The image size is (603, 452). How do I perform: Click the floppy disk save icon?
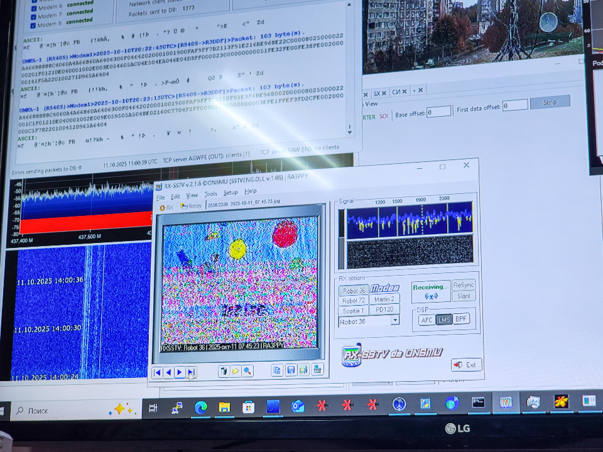point(291,370)
